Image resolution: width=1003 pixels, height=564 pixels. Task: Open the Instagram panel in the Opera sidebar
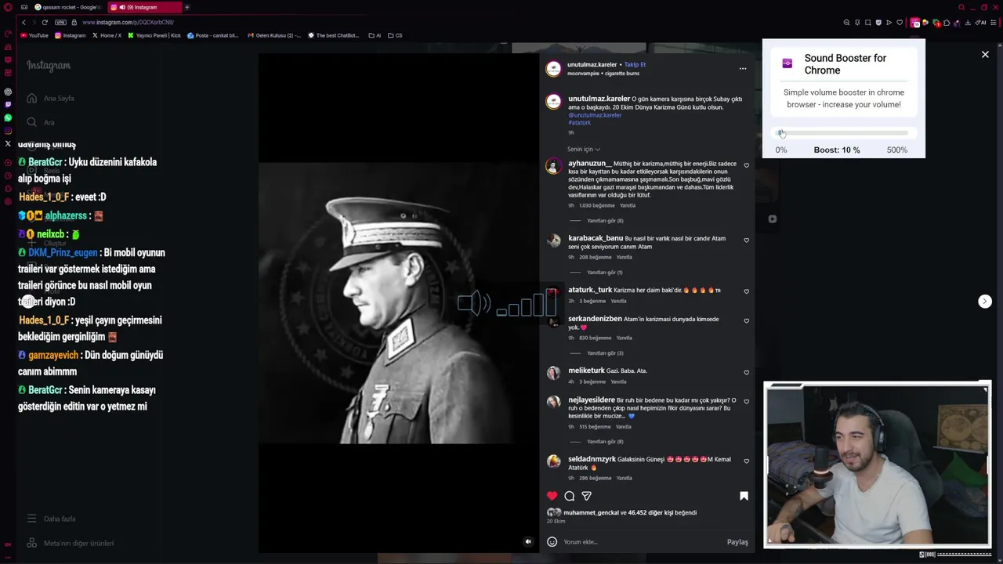pos(8,130)
